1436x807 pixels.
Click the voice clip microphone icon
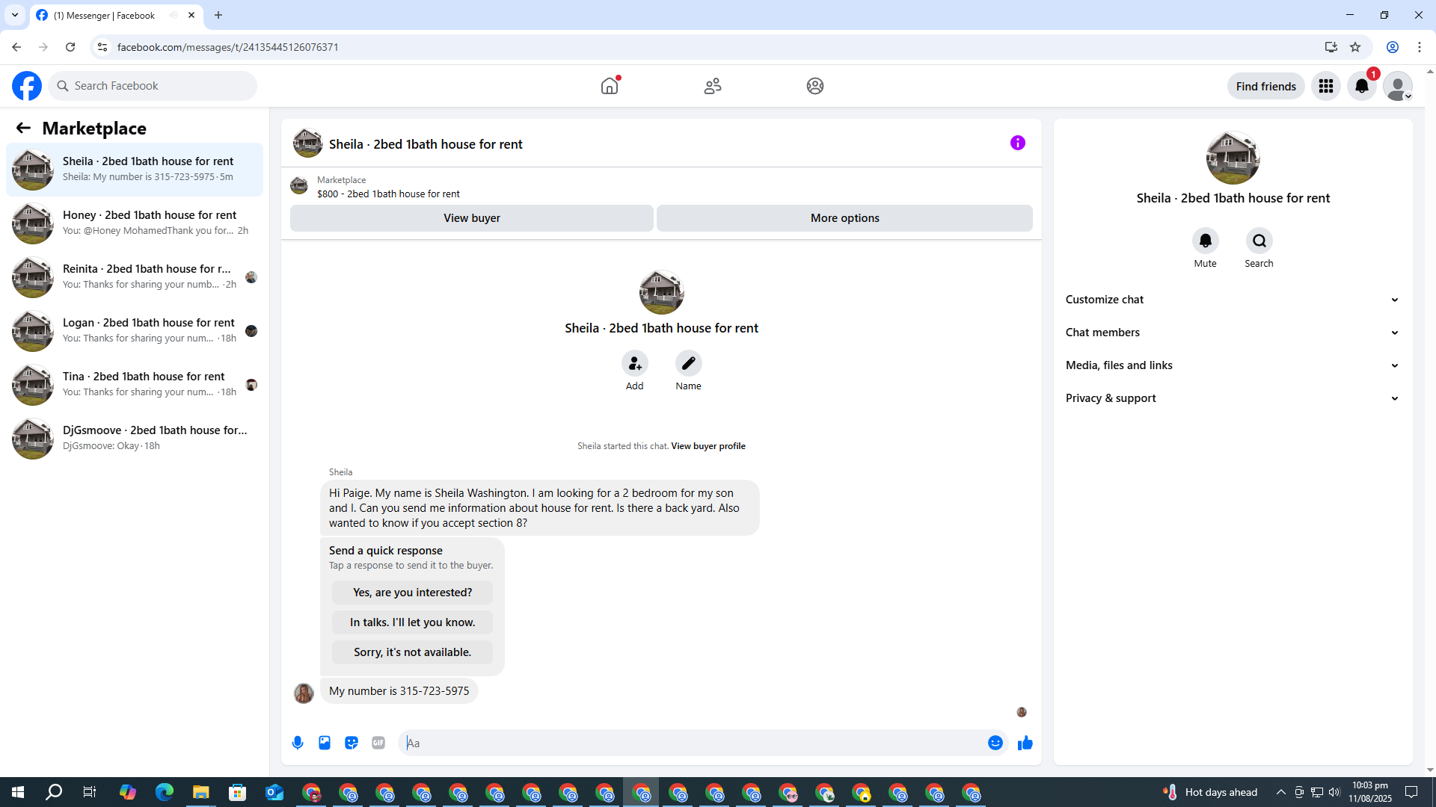[x=298, y=743]
